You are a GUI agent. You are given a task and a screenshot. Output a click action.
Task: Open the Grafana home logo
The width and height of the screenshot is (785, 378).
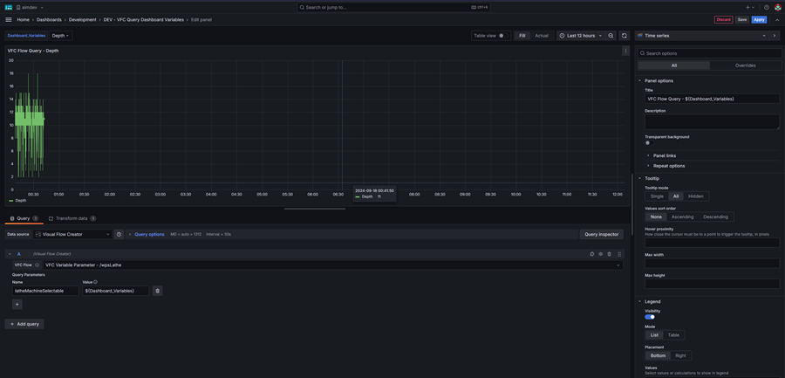[x=9, y=8]
